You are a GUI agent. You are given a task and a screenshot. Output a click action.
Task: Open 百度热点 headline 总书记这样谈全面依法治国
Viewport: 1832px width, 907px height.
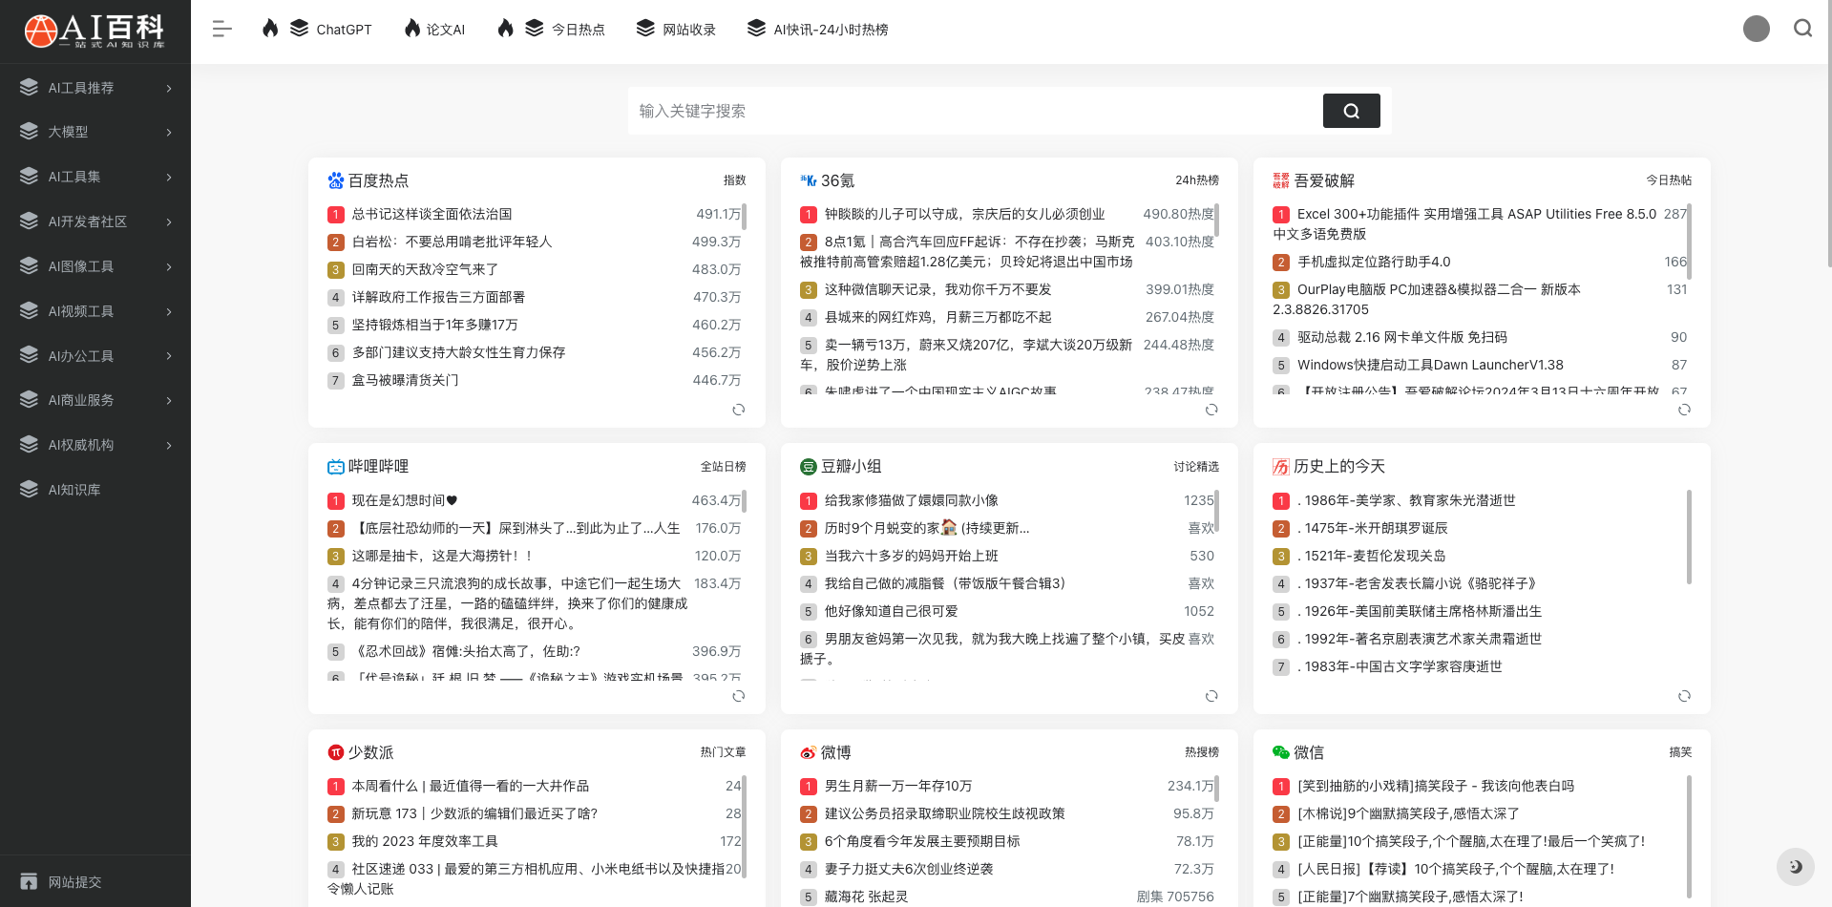click(x=432, y=214)
